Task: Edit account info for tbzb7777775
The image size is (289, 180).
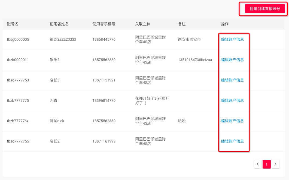Action: coord(232,100)
